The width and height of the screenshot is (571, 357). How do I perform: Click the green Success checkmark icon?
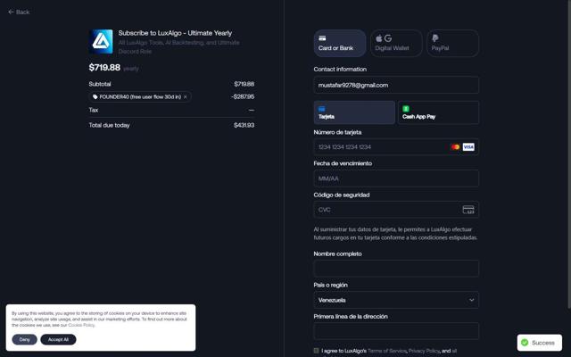click(525, 343)
